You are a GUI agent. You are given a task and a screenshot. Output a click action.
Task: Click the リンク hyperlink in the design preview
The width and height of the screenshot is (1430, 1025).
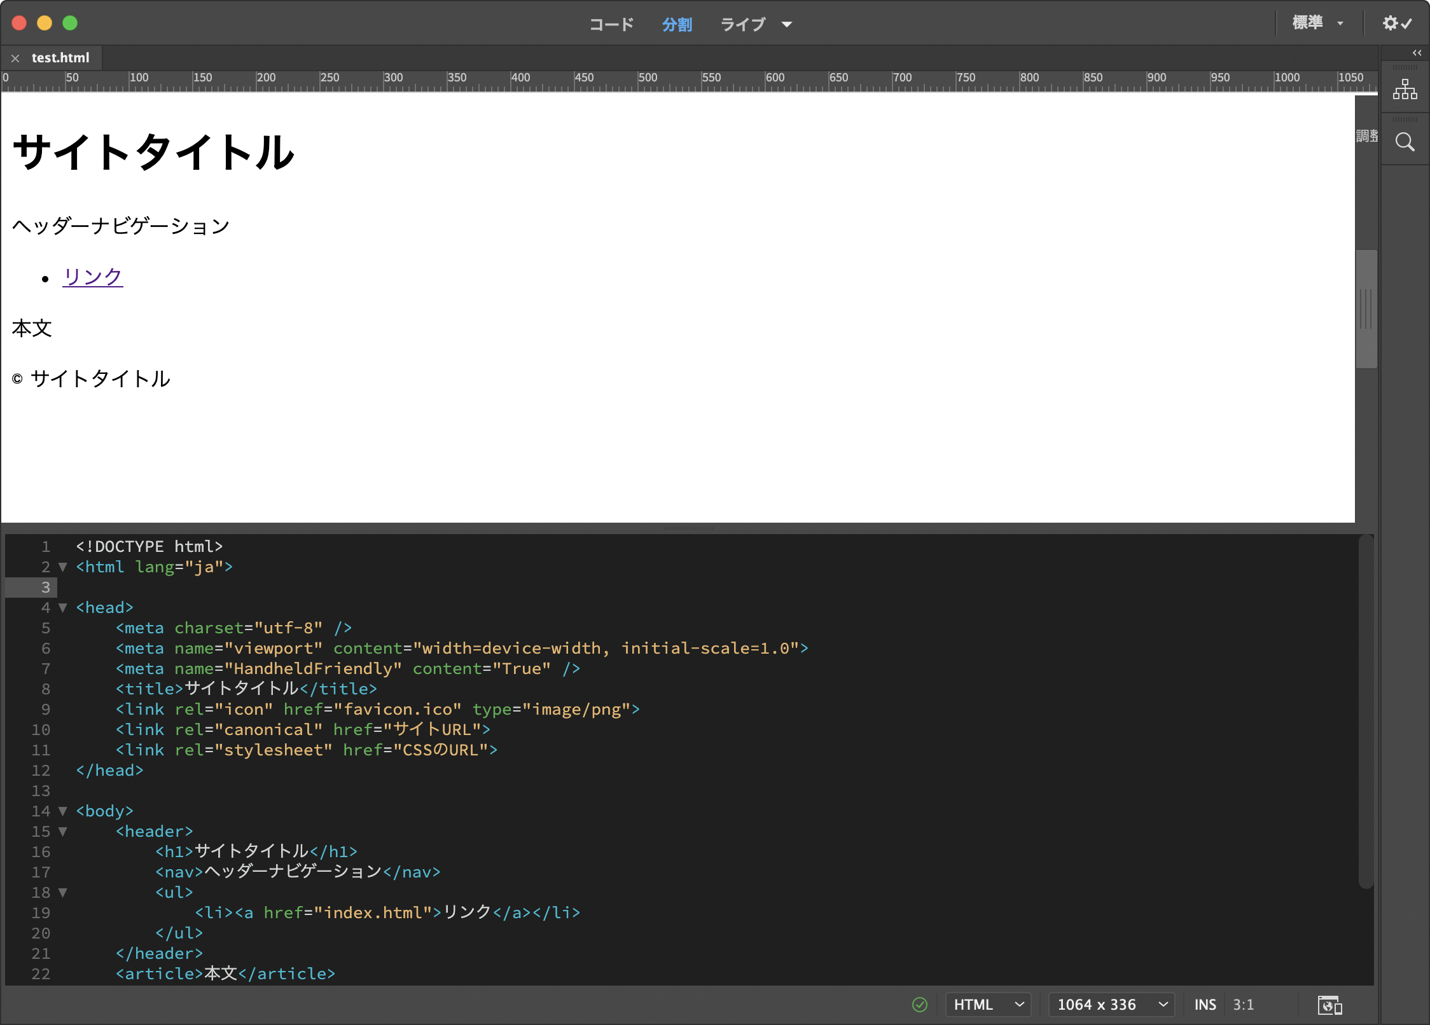point(92,277)
